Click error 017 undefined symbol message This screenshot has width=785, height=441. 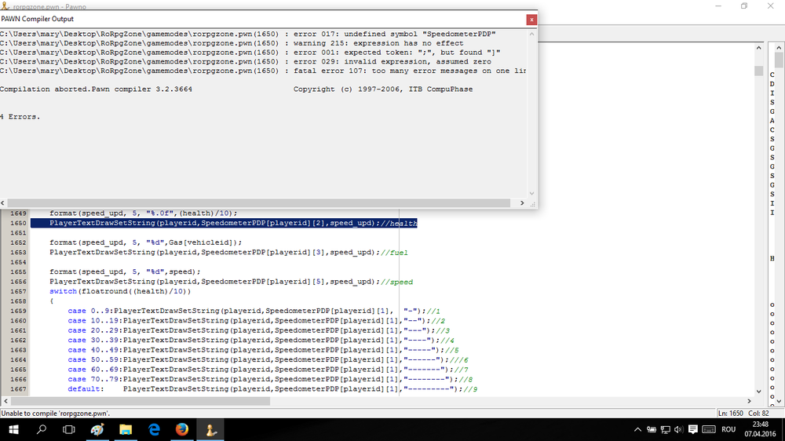point(248,34)
